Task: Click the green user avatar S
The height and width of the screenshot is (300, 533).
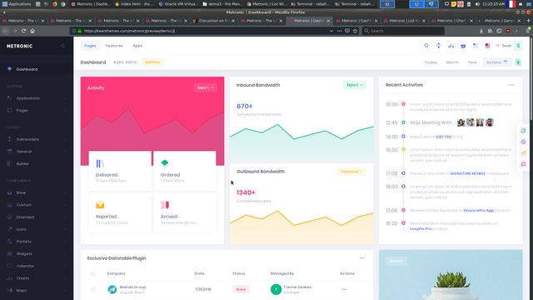Action: coord(518,46)
